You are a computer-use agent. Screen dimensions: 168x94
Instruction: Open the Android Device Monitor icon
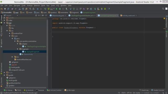(x=105, y=9)
